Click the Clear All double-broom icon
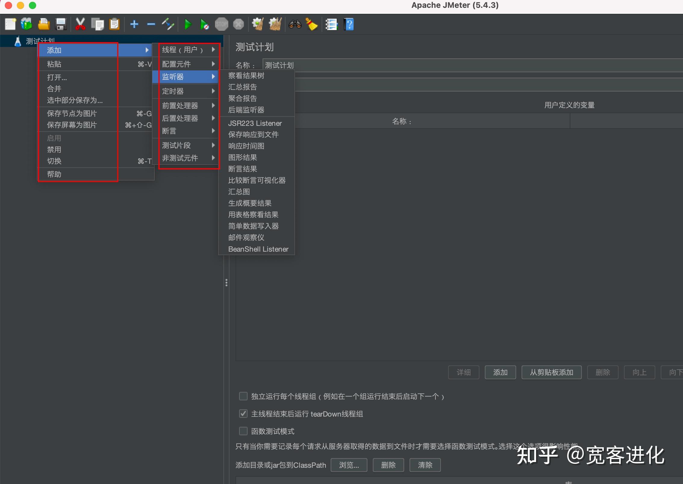This screenshot has height=484, width=683. pyautogui.click(x=275, y=24)
